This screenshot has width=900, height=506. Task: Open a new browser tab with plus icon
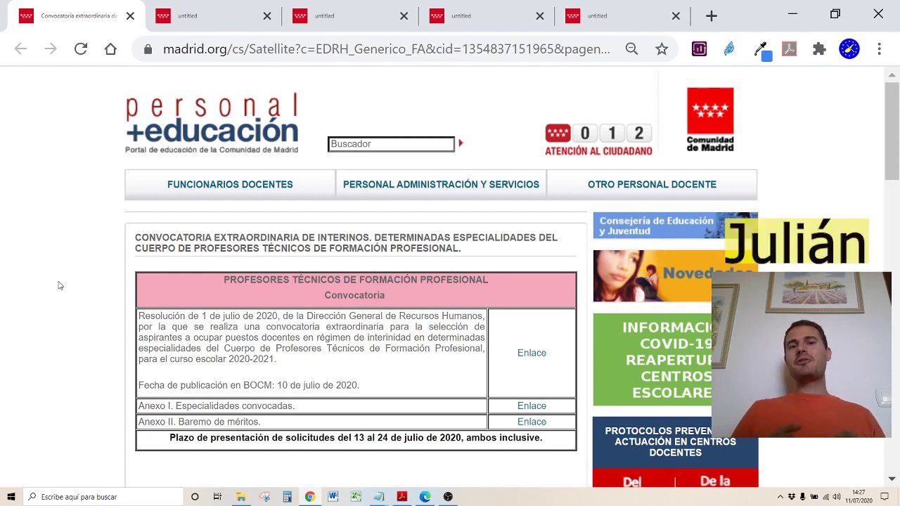pyautogui.click(x=712, y=15)
